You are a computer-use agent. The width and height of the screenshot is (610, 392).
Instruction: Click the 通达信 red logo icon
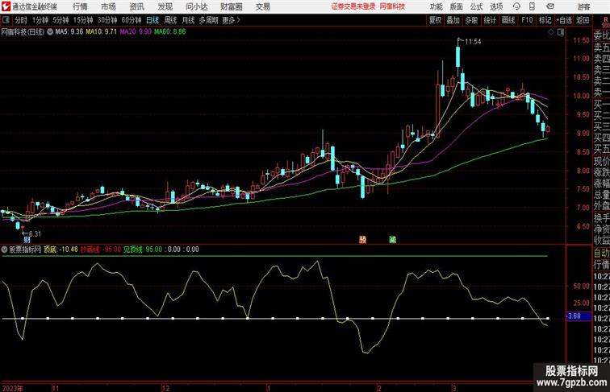[6, 6]
